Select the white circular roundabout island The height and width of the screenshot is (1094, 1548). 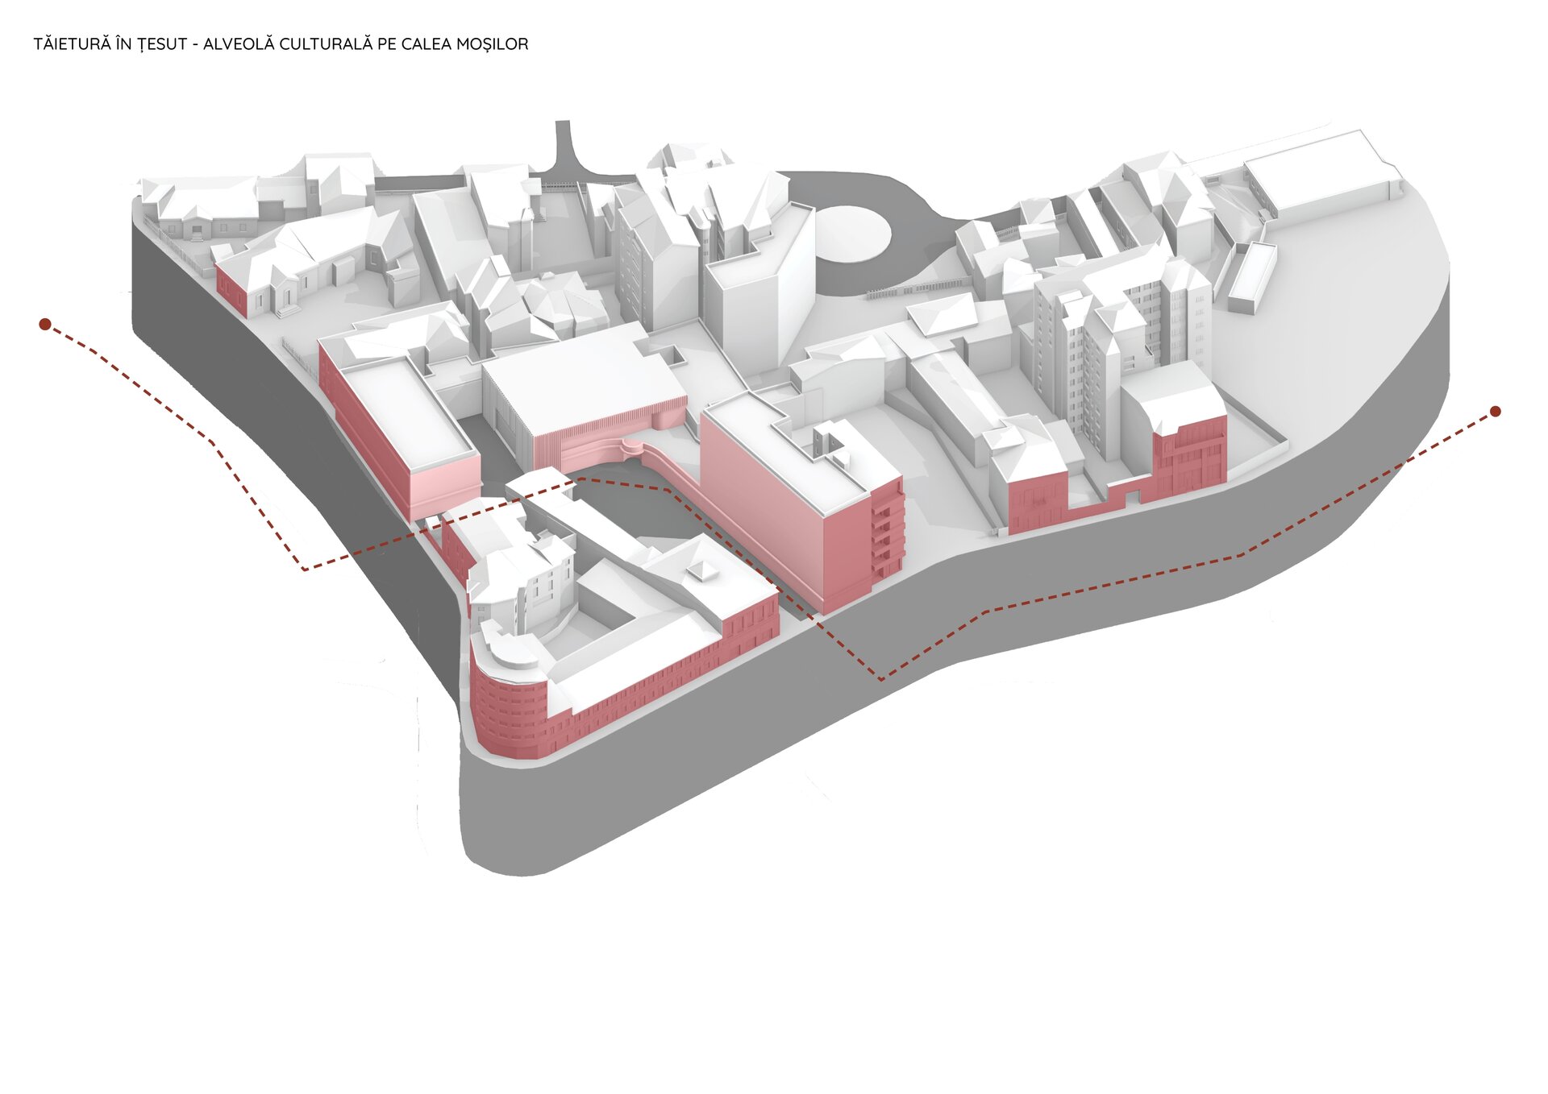(x=852, y=234)
